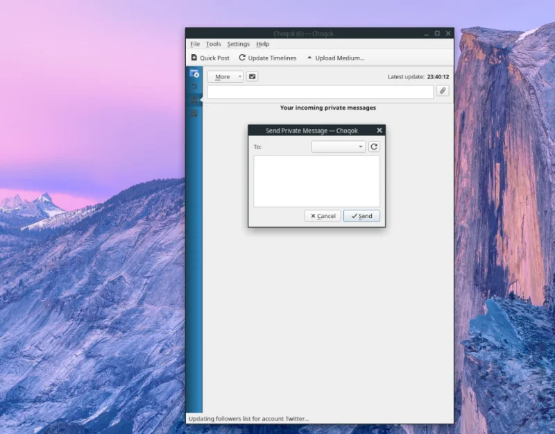The width and height of the screenshot is (555, 434).
Task: Focus the quick post field in main window
Action: [320, 92]
